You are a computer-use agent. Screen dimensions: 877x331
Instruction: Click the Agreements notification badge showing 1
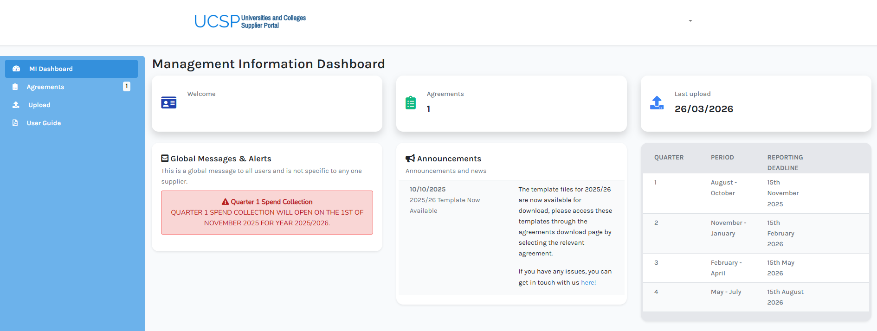[126, 86]
